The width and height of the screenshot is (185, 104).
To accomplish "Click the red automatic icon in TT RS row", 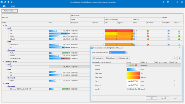I will [148, 36].
